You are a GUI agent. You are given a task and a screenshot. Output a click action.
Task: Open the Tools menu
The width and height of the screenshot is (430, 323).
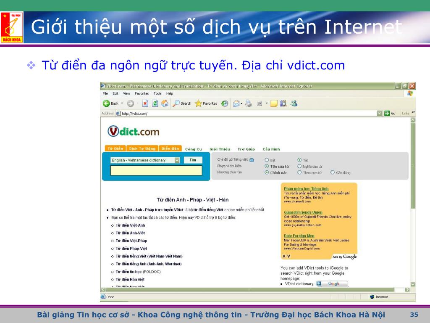point(157,94)
